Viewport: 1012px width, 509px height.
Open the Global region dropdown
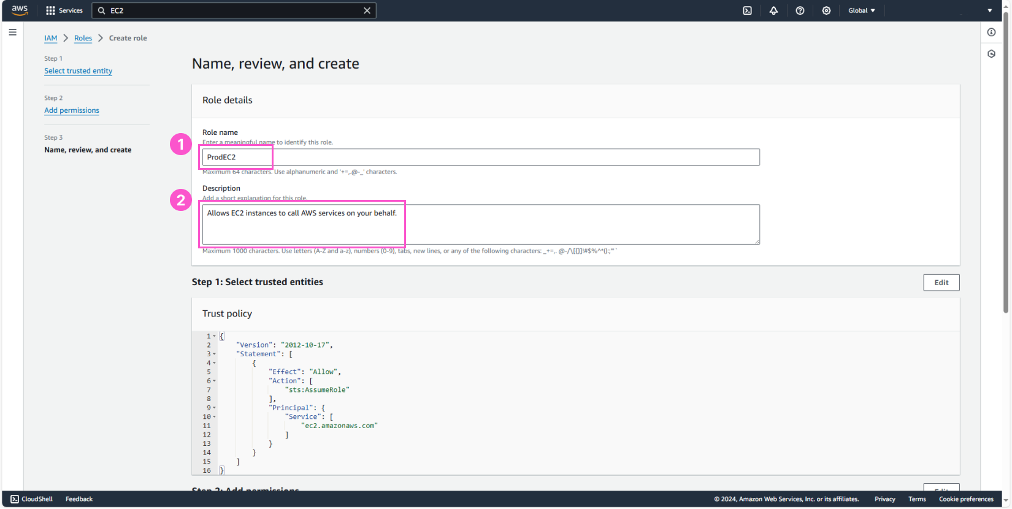(x=862, y=10)
